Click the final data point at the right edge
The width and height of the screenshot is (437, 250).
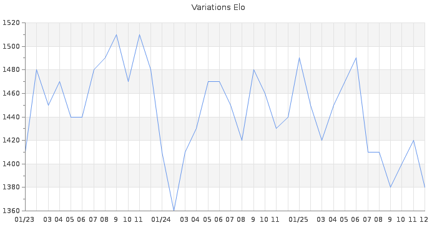(425, 187)
